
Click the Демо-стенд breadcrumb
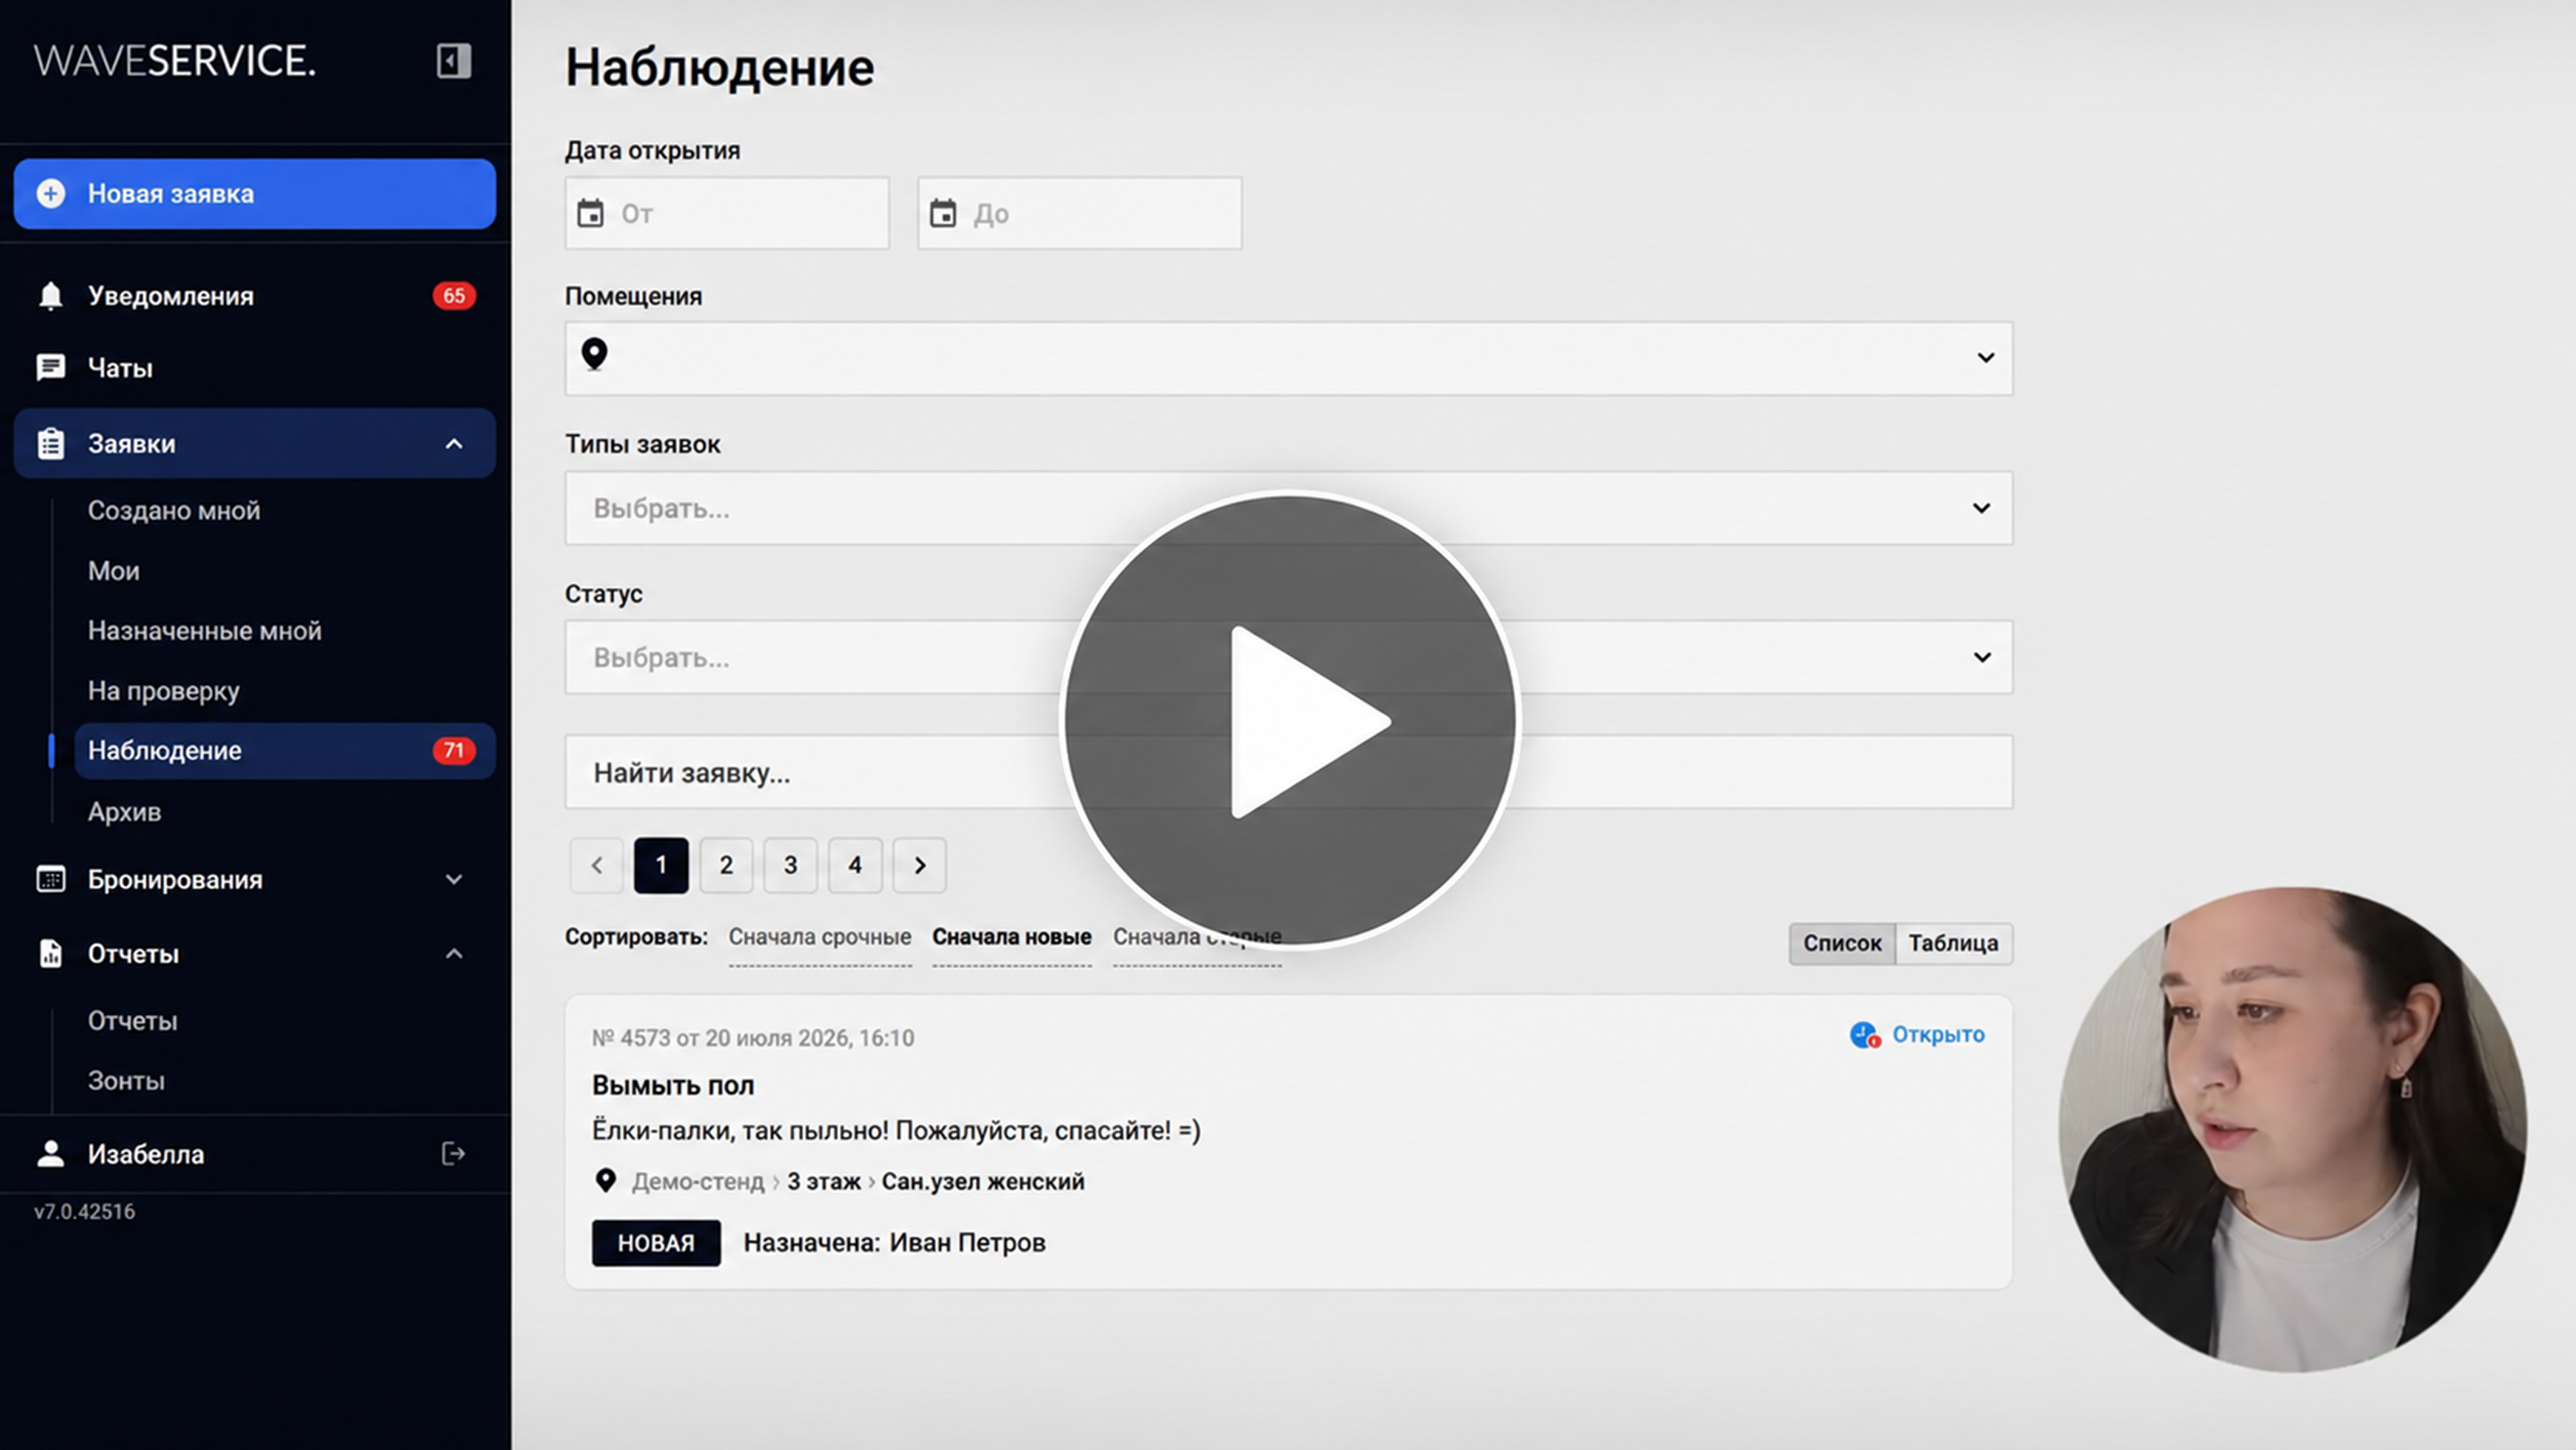(698, 1182)
